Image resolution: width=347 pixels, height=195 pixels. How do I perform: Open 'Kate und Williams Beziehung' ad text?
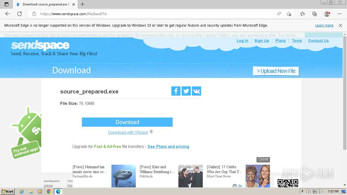tap(157, 169)
